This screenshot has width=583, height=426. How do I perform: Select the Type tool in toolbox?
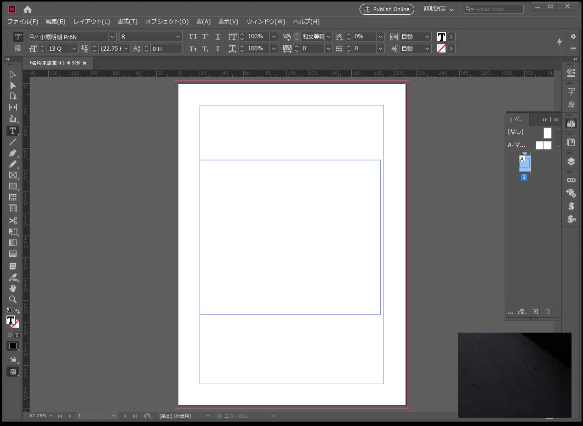pyautogui.click(x=13, y=131)
